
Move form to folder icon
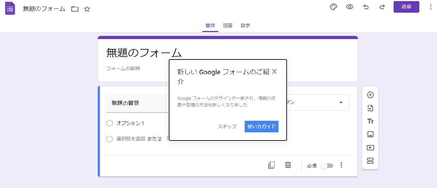75,9
